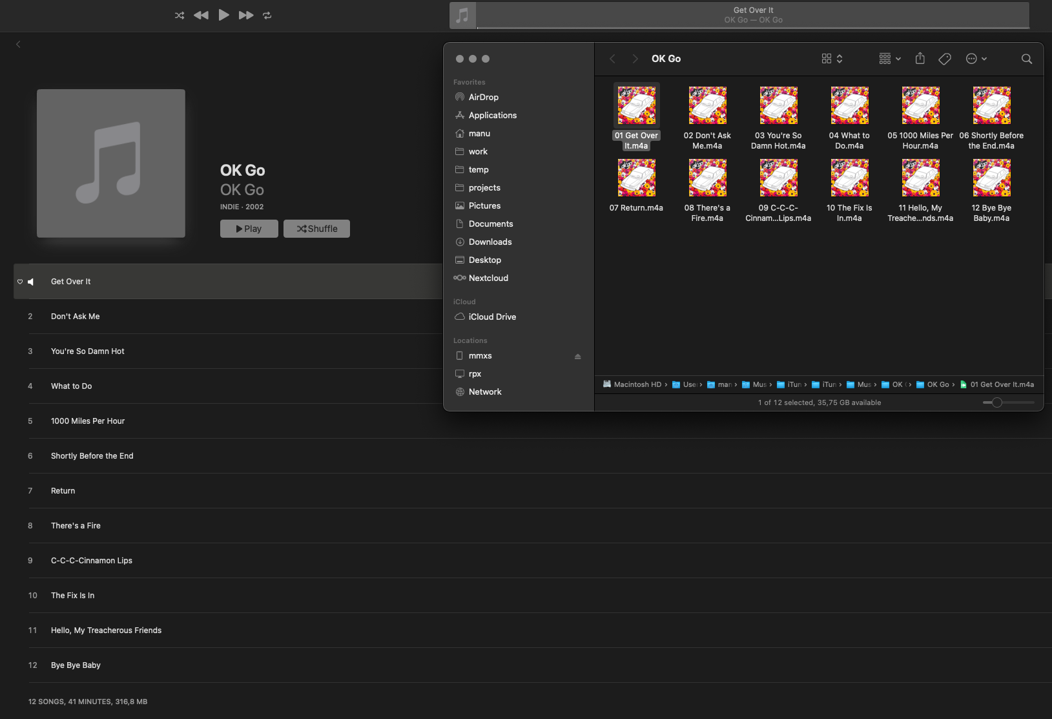
Task: Select file 04 What to Do.m4a
Action: coord(849,118)
